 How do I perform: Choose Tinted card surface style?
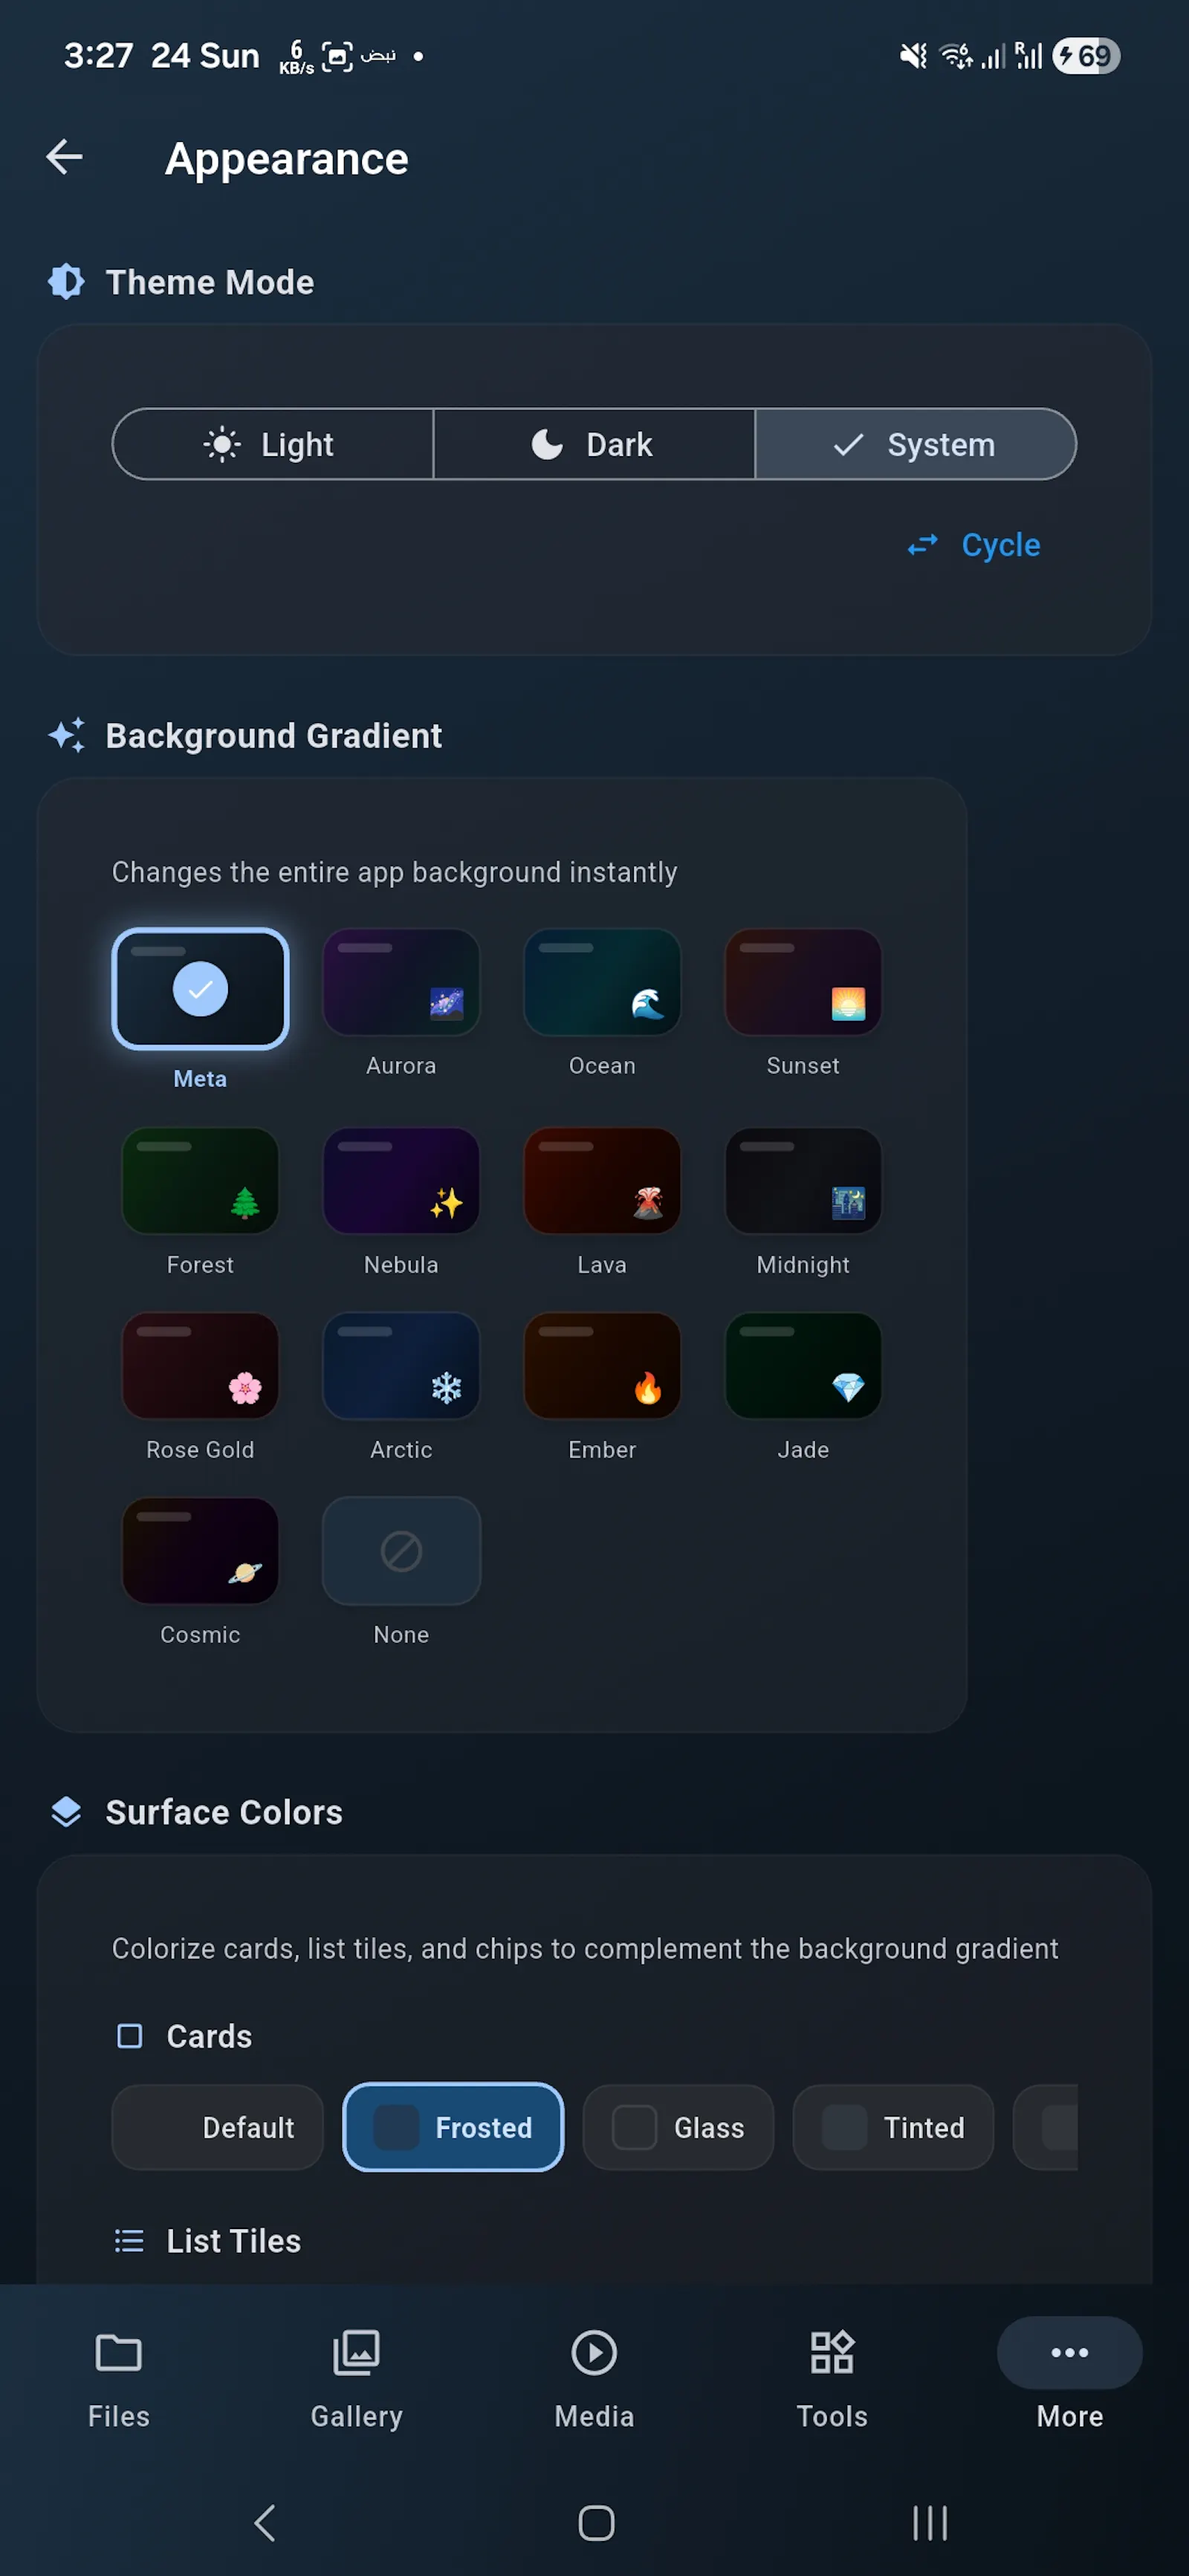893,2127
